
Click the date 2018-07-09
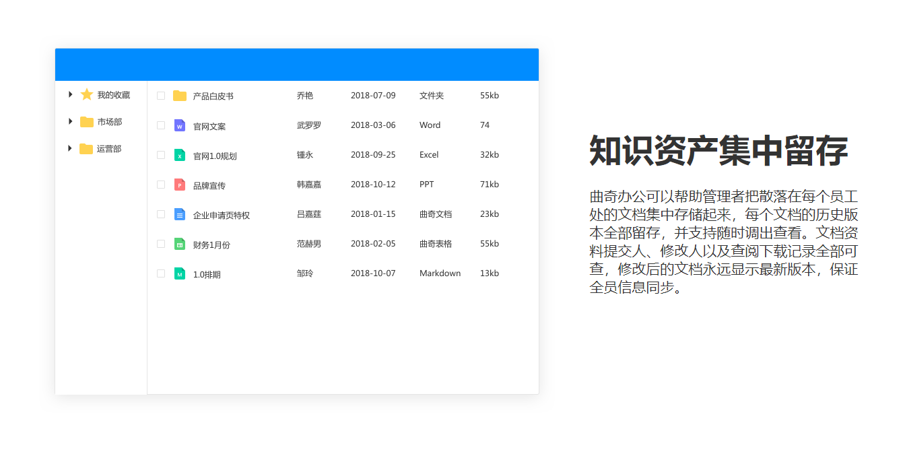point(373,96)
